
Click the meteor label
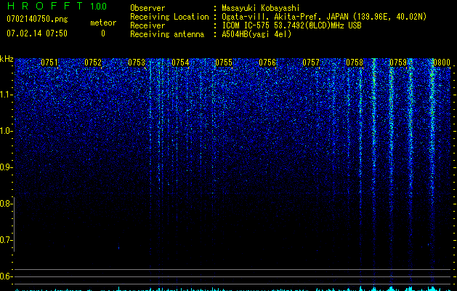click(103, 23)
